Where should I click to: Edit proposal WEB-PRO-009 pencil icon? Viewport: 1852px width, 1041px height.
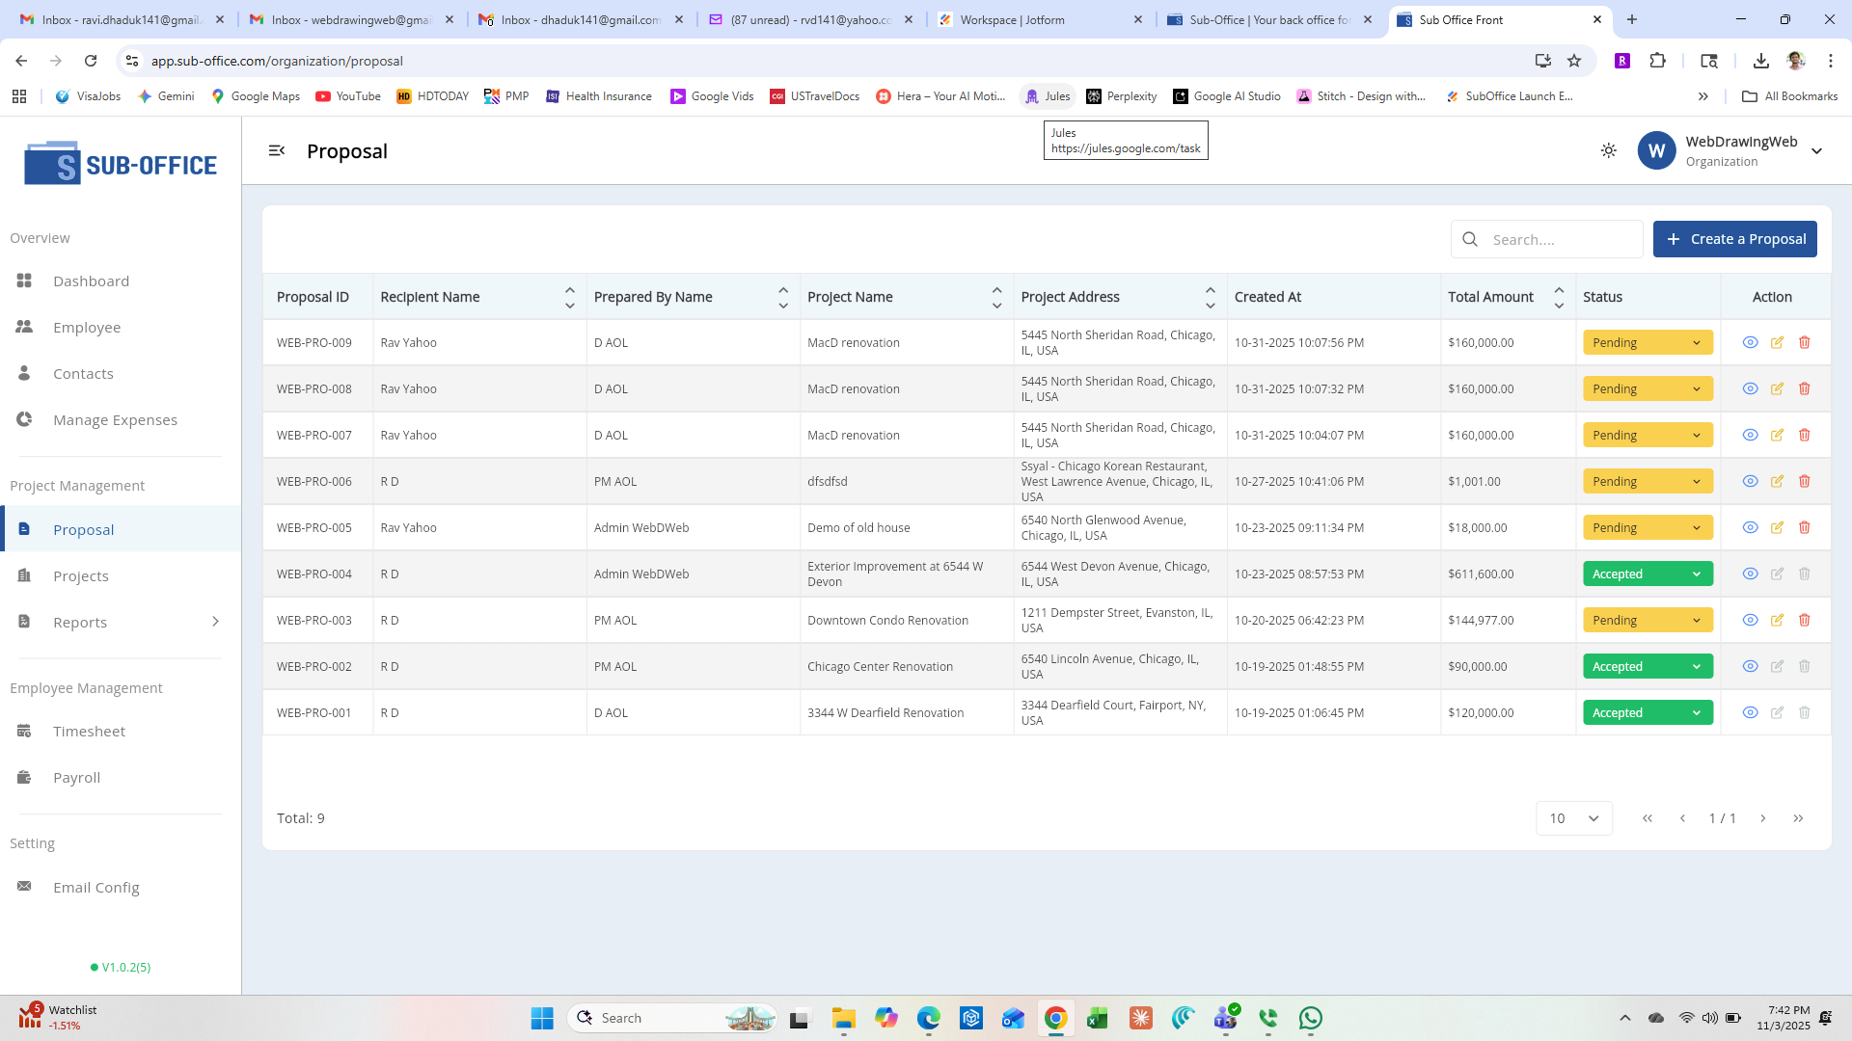tap(1777, 342)
